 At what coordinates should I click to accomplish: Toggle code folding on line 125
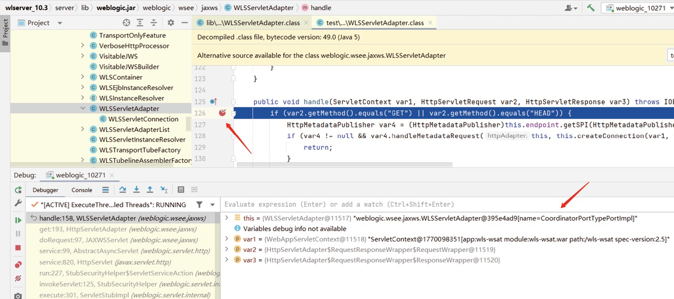[x=233, y=101]
